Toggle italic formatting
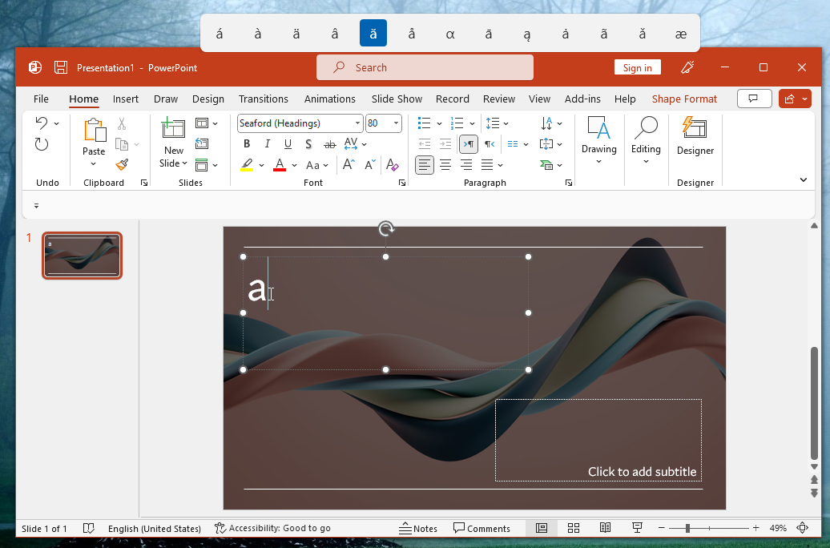Viewport: 830px width, 548px height. point(267,144)
